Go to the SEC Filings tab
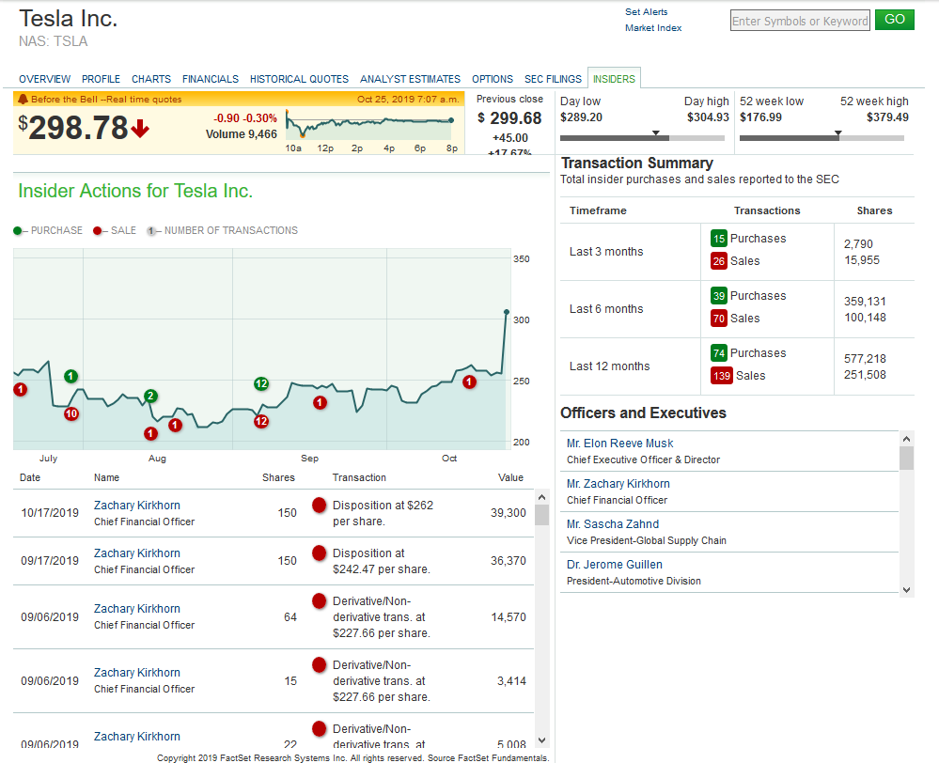Image resolution: width=939 pixels, height=763 pixels. pyautogui.click(x=553, y=79)
